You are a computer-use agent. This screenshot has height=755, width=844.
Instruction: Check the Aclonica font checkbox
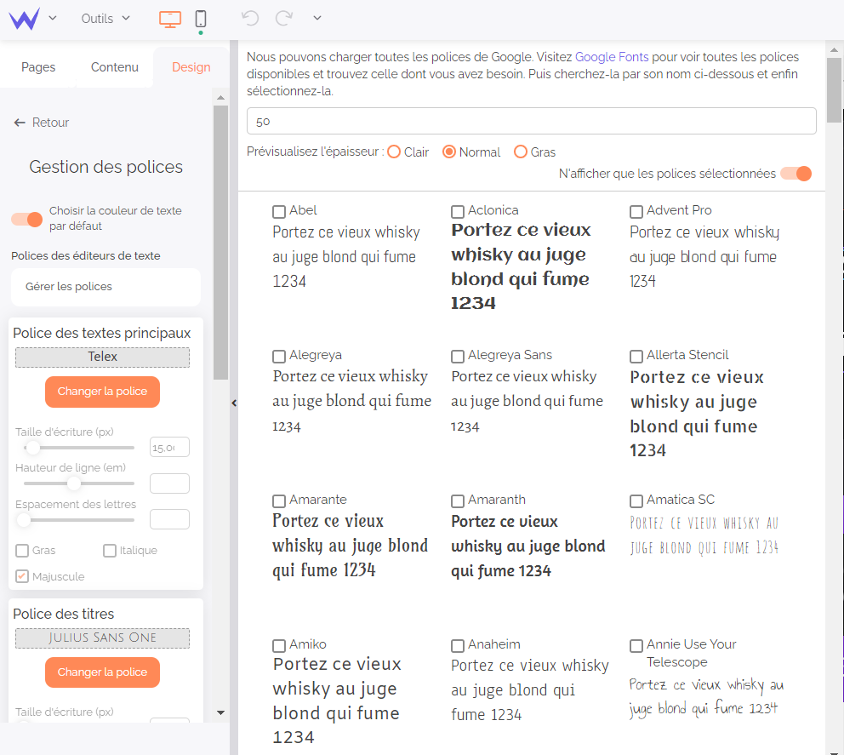[456, 210]
